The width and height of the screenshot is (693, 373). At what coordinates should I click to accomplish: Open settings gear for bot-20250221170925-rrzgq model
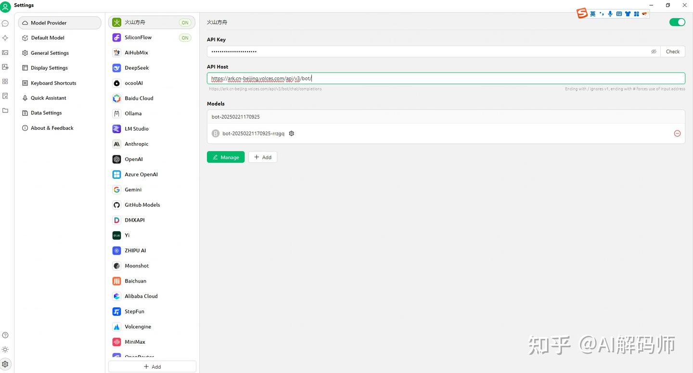click(x=291, y=133)
